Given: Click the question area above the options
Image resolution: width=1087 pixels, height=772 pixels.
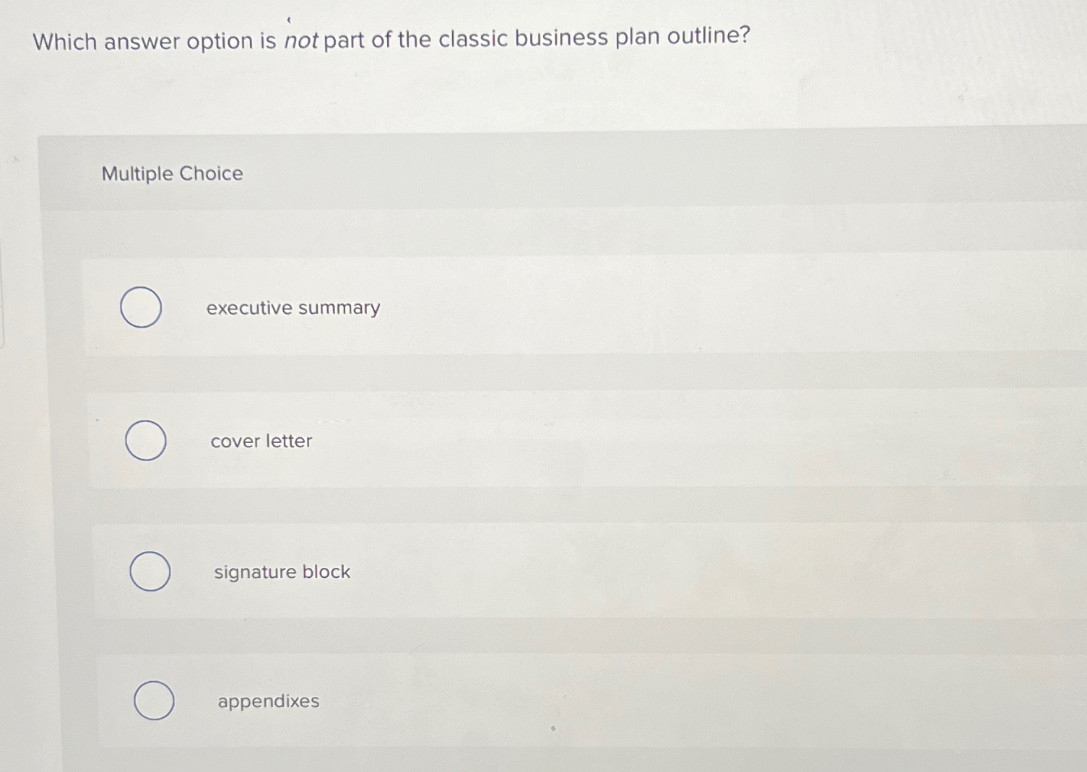Looking at the screenshot, I should click(x=390, y=40).
